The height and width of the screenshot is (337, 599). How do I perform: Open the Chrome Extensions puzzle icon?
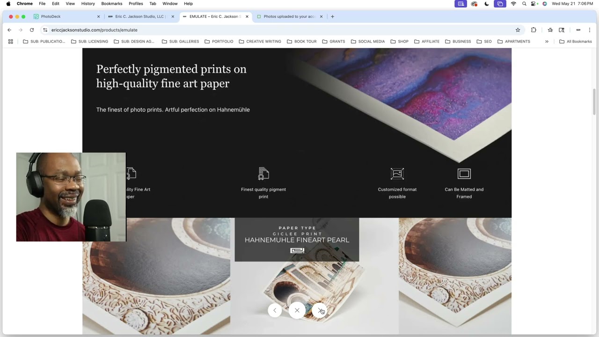tap(533, 30)
